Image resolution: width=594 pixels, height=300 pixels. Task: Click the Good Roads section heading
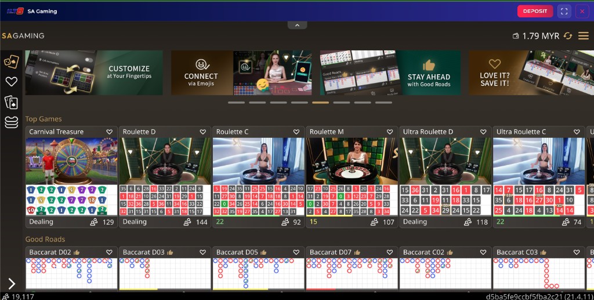pos(45,239)
